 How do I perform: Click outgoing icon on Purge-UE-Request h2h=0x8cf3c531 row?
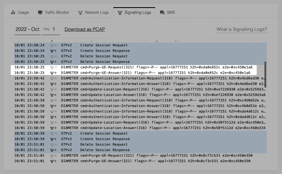(53, 156)
